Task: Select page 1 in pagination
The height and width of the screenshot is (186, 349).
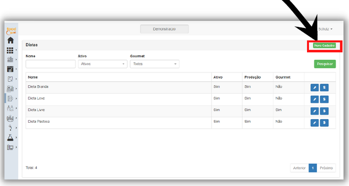Action: [312, 168]
